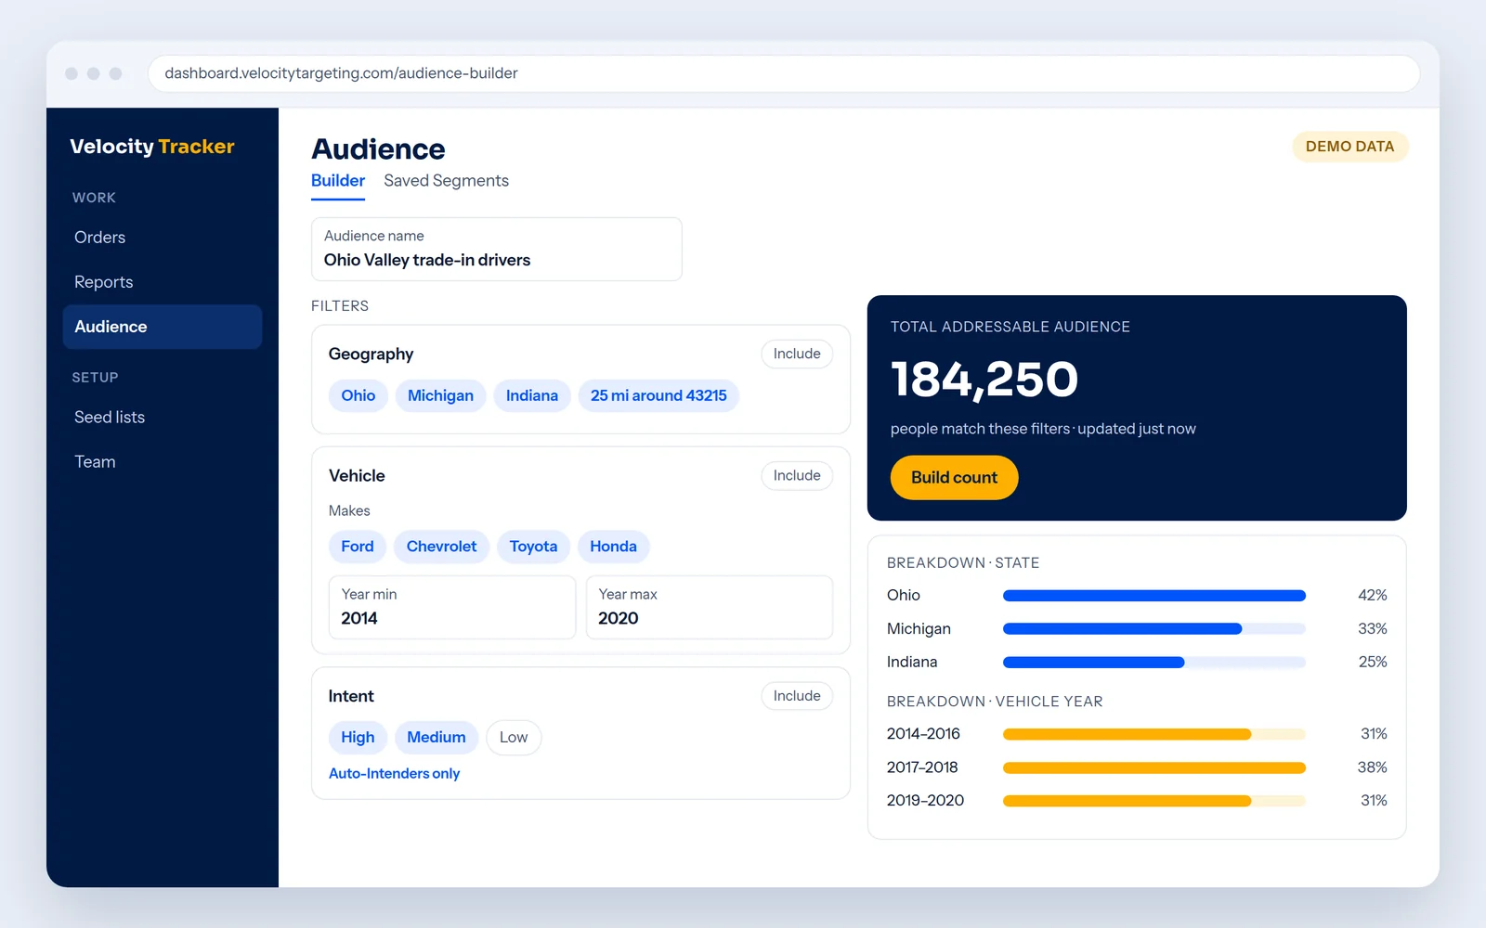Click the Indiana 25% breakdown bar

pyautogui.click(x=1154, y=663)
